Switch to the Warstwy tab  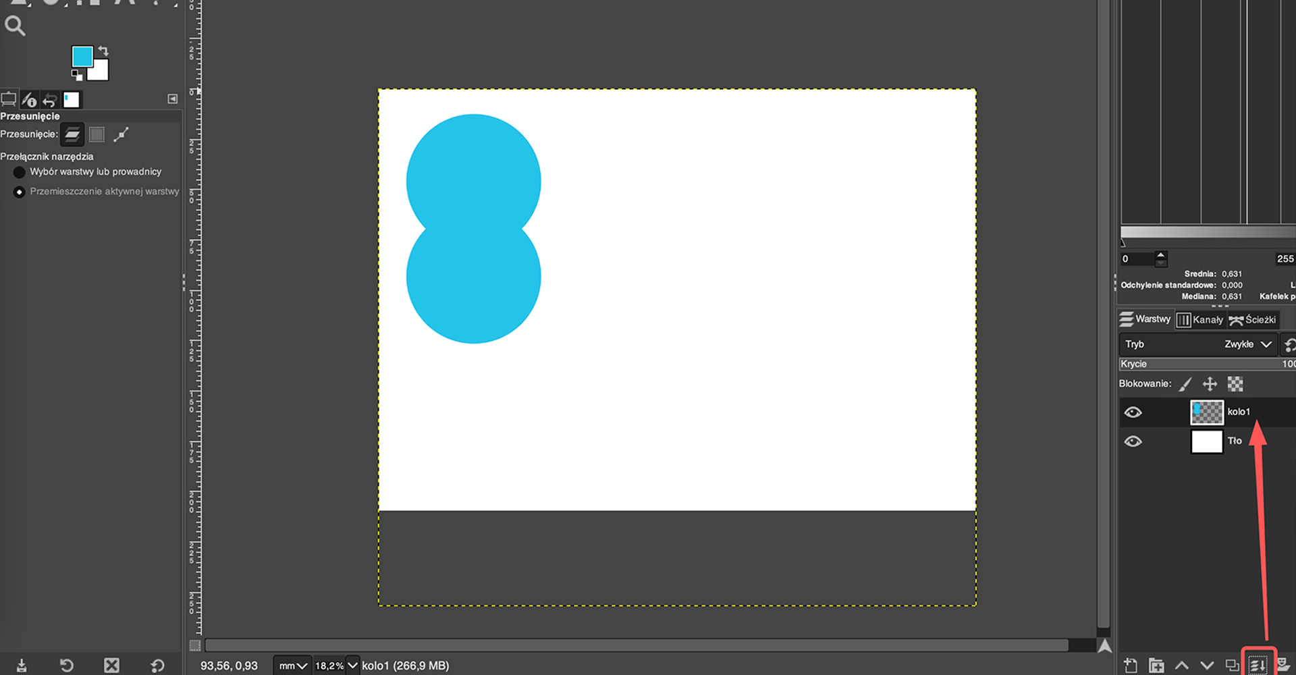(x=1145, y=319)
